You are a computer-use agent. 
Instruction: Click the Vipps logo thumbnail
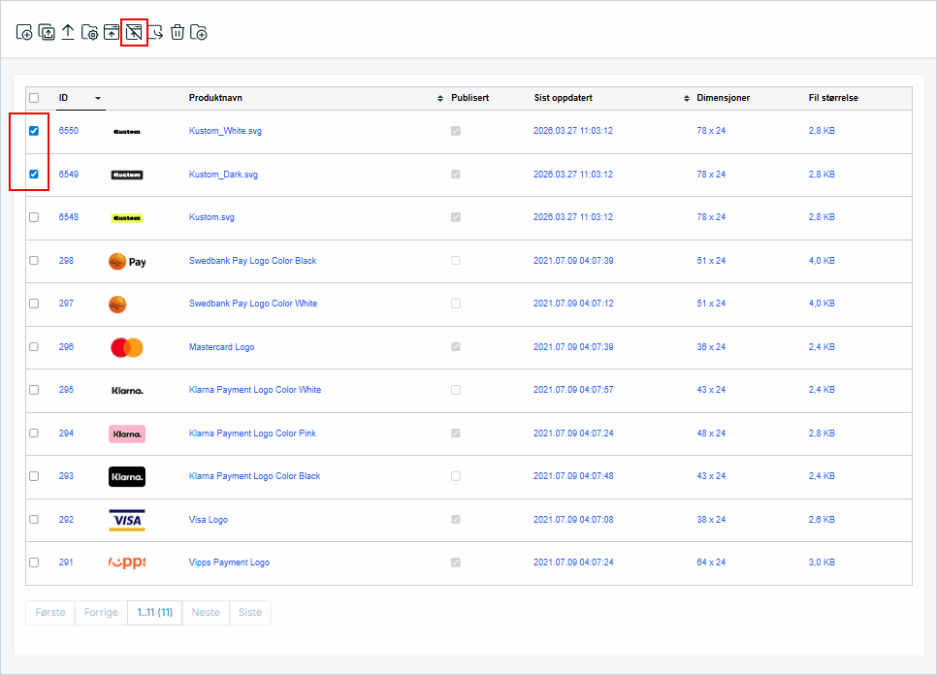pyautogui.click(x=127, y=562)
